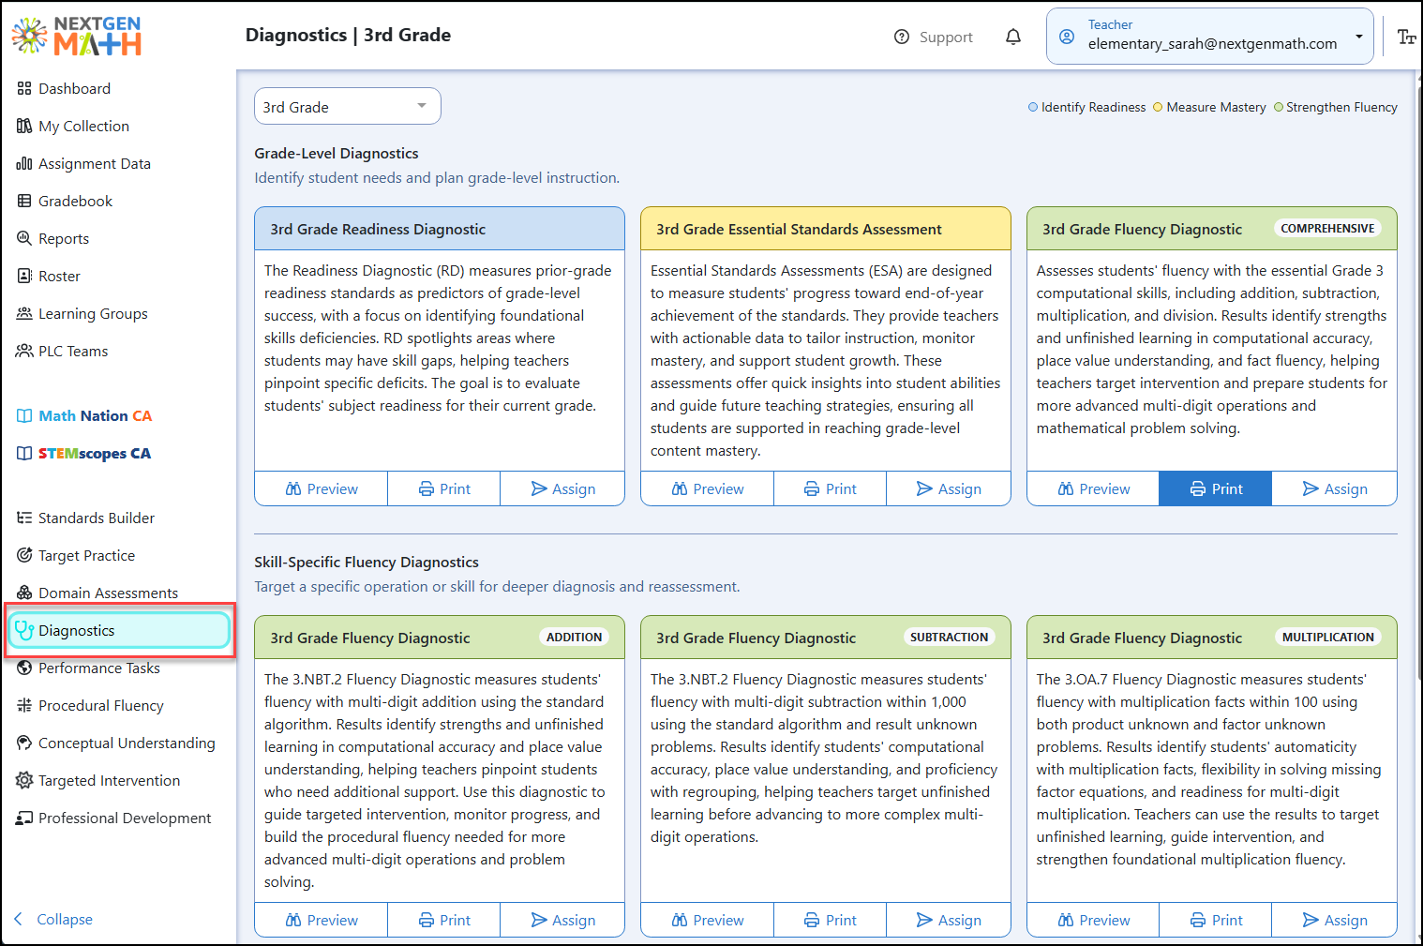This screenshot has width=1423, height=946.
Task: Expand the teacher account menu arrow
Action: coord(1359,37)
